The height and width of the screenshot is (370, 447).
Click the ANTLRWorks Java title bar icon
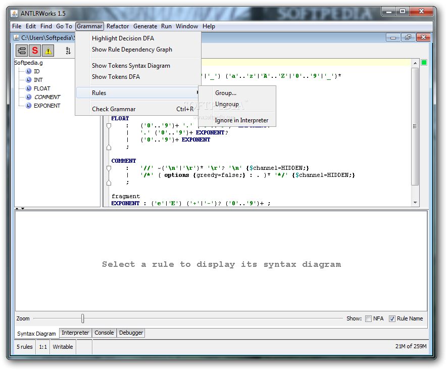pyautogui.click(x=14, y=14)
